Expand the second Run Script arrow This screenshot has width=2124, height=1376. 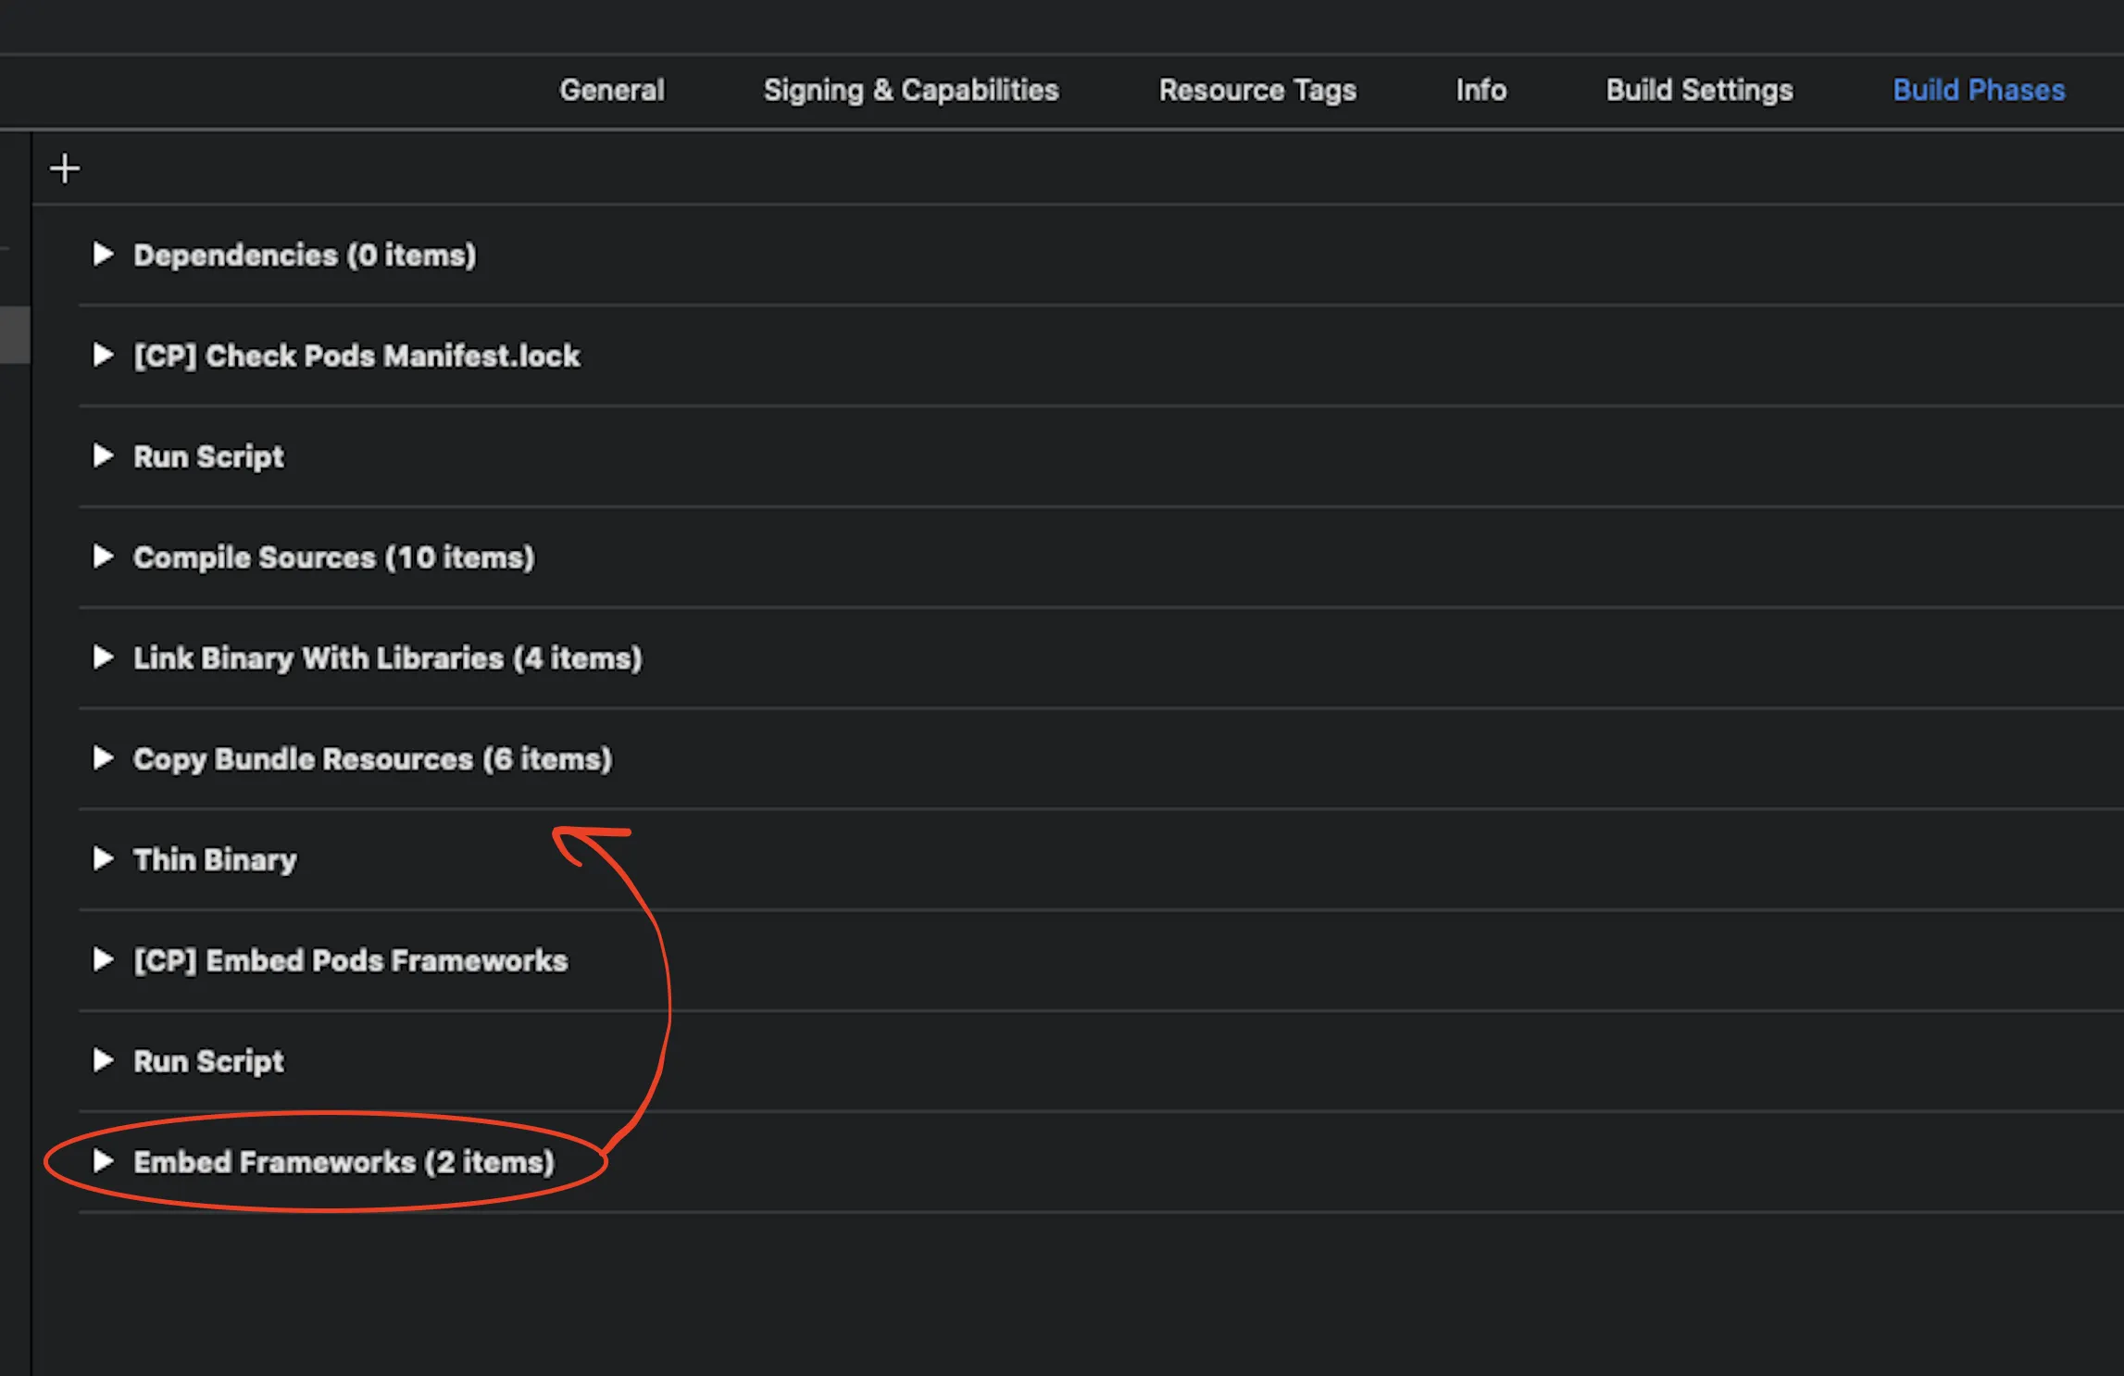pos(103,1060)
